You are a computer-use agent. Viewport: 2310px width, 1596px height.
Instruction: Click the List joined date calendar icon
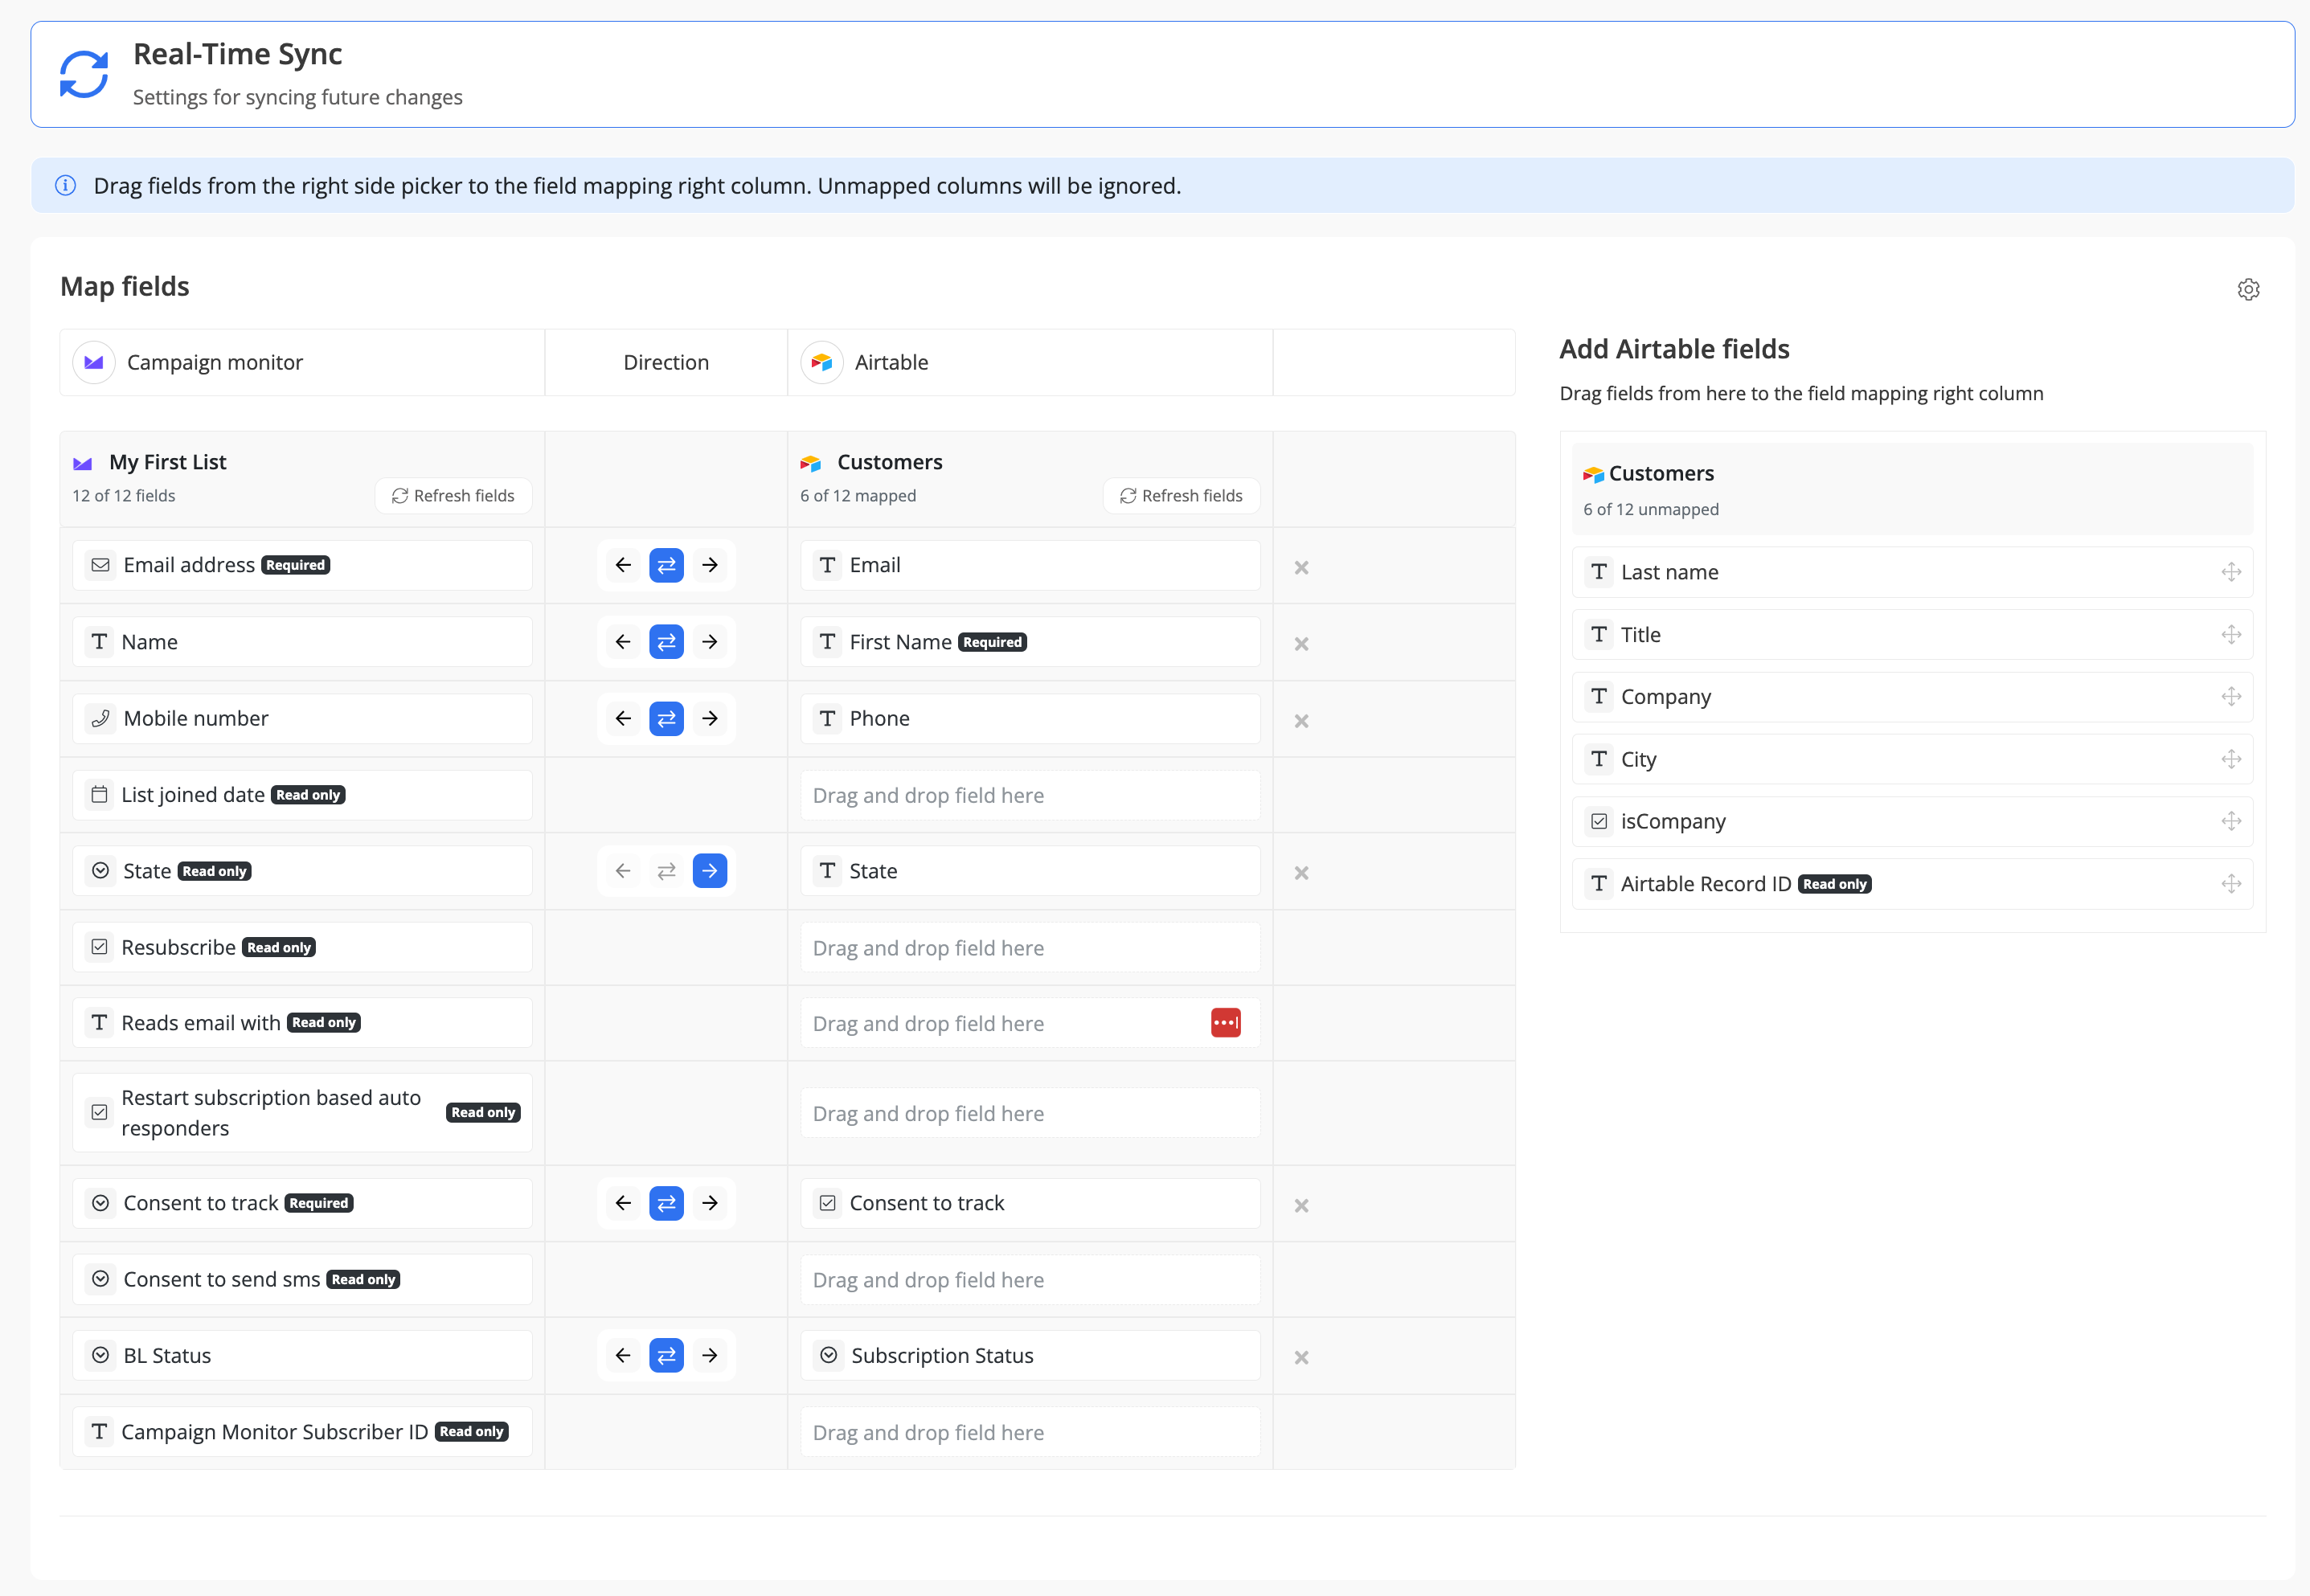[x=99, y=795]
